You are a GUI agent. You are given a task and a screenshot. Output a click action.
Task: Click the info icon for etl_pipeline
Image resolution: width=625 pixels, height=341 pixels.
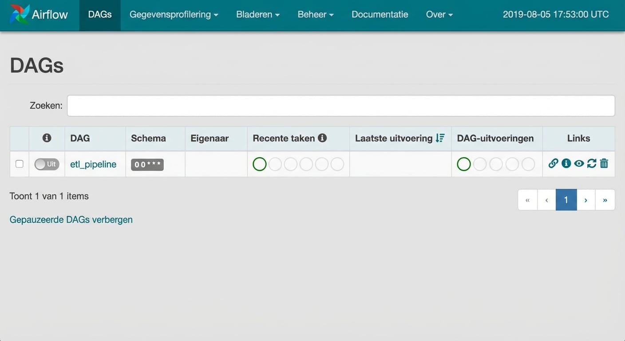[566, 164]
